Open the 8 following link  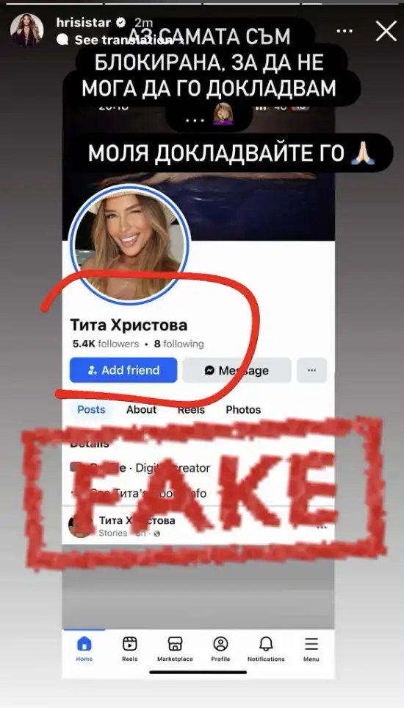[179, 344]
